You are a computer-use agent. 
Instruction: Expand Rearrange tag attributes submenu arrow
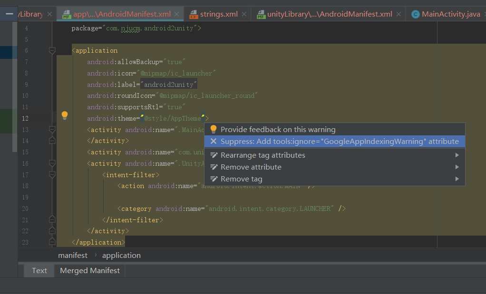click(x=457, y=155)
